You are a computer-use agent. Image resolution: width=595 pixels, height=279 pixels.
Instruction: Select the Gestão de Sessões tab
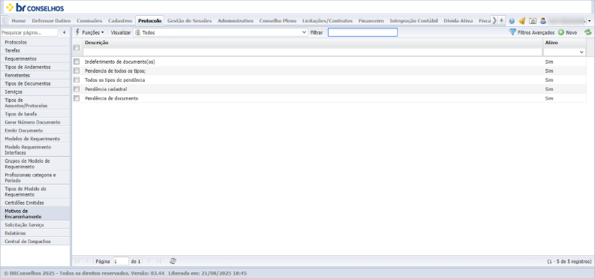189,21
